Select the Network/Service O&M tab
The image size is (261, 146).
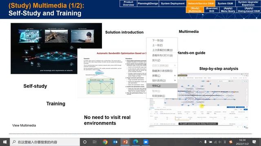201,3
